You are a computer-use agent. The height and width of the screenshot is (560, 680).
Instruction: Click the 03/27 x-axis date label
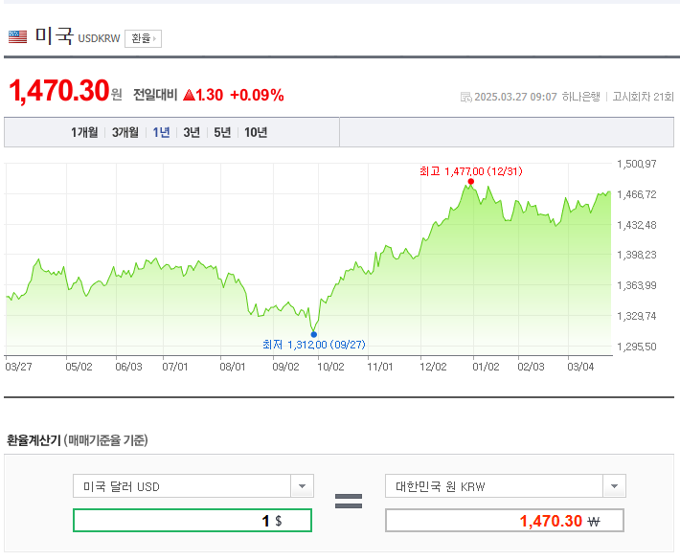click(x=18, y=367)
